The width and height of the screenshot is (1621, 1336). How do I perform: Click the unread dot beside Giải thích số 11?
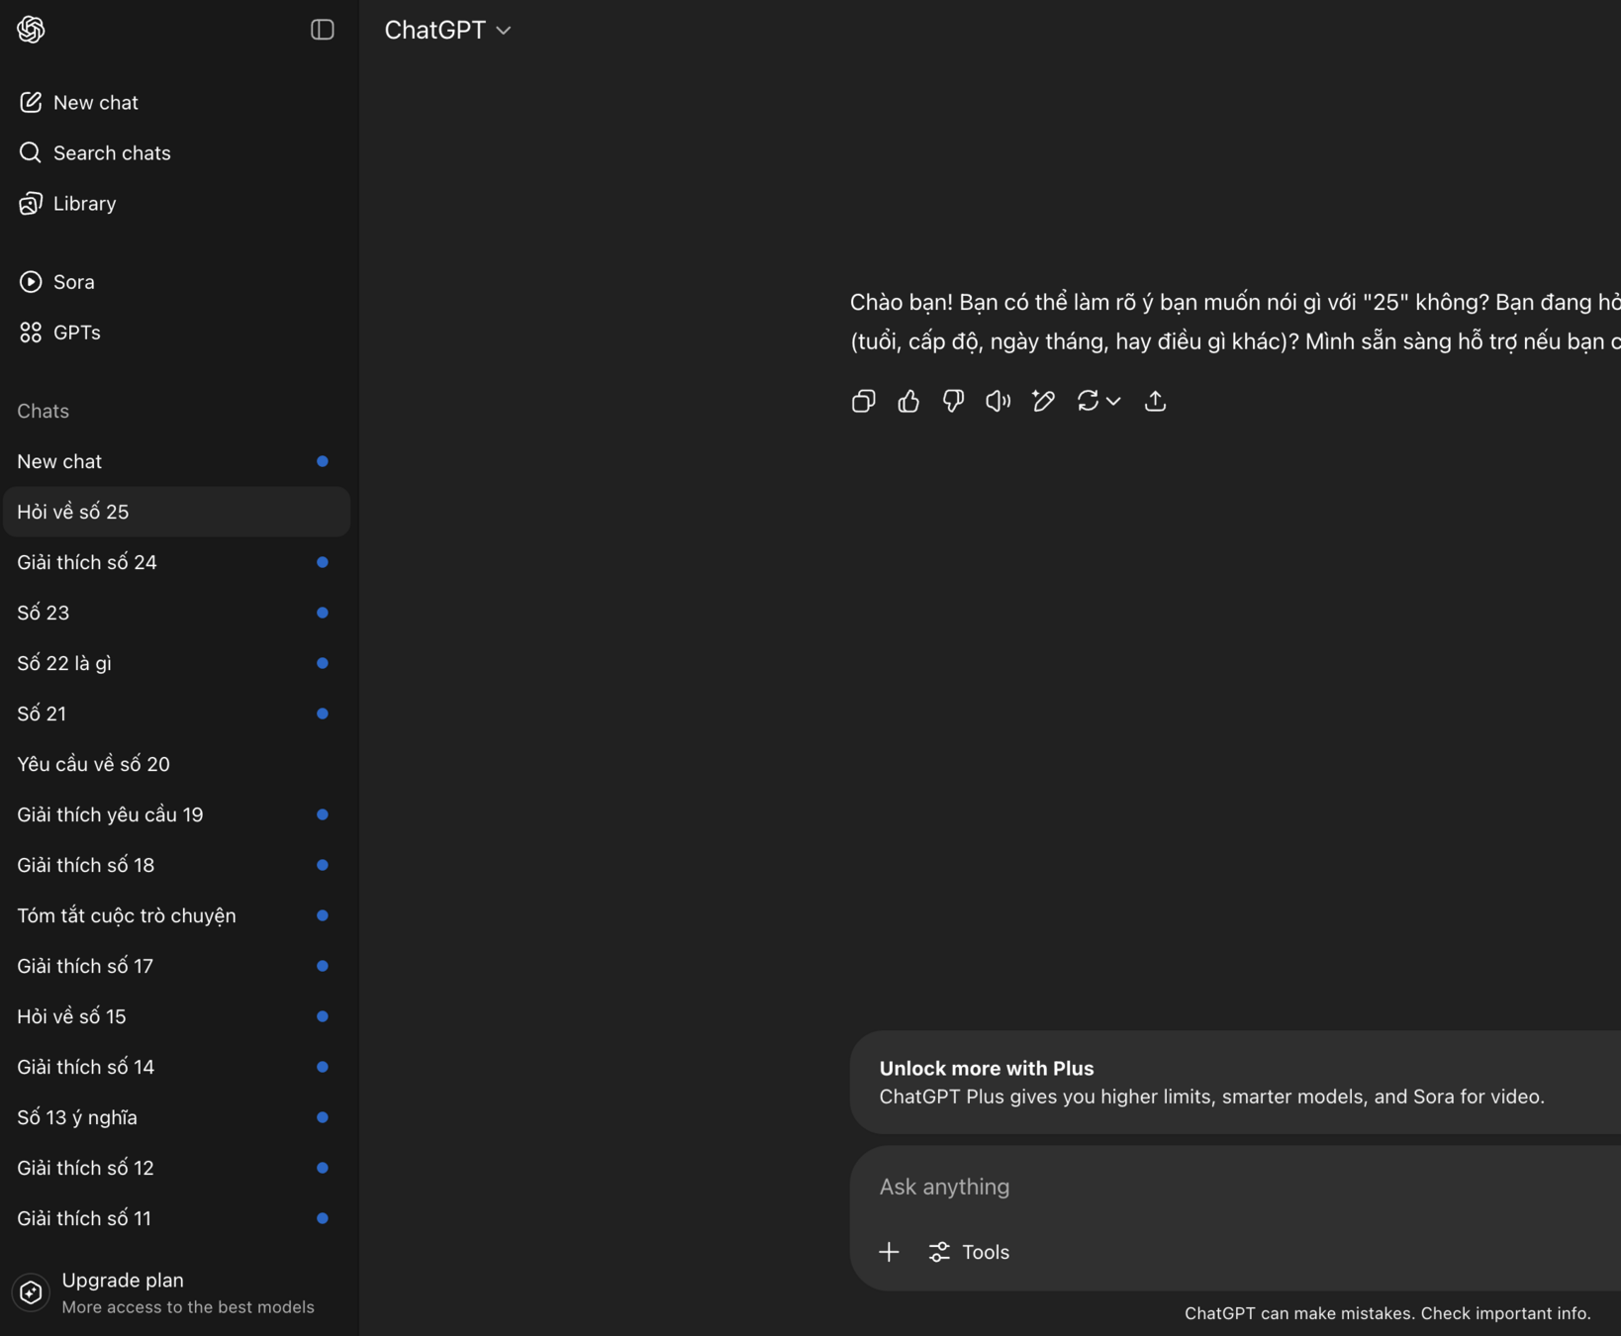(x=323, y=1218)
